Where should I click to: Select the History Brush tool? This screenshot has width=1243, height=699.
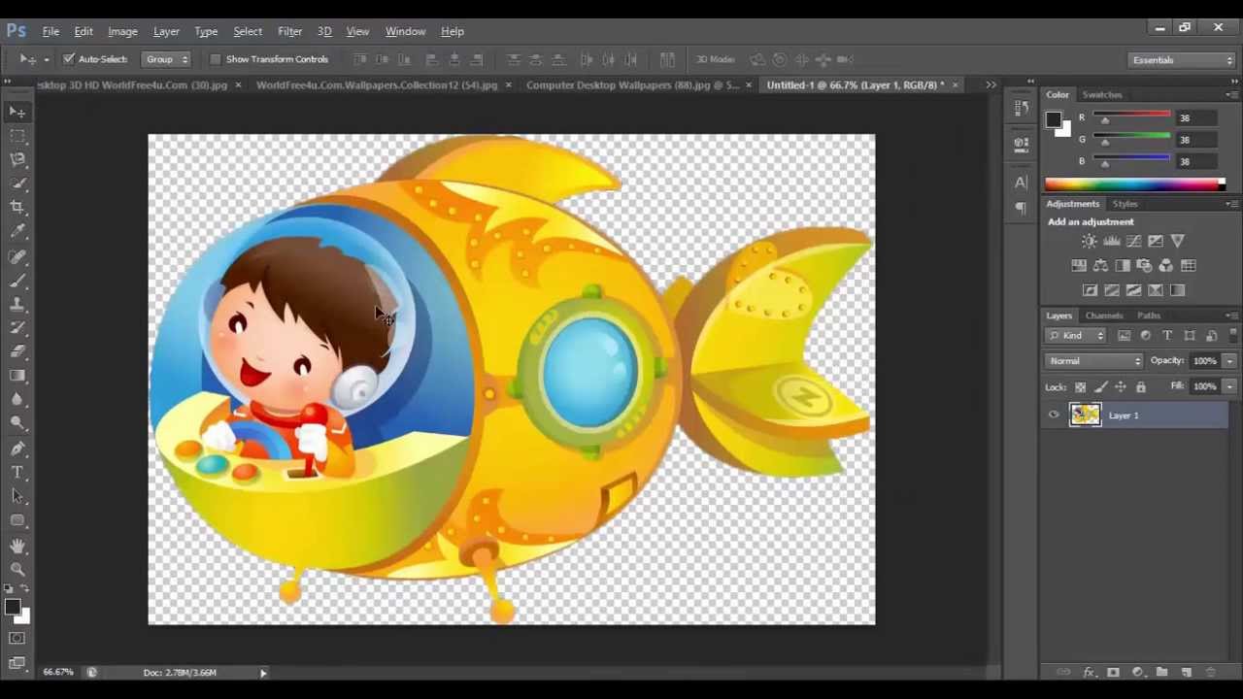[x=17, y=328]
